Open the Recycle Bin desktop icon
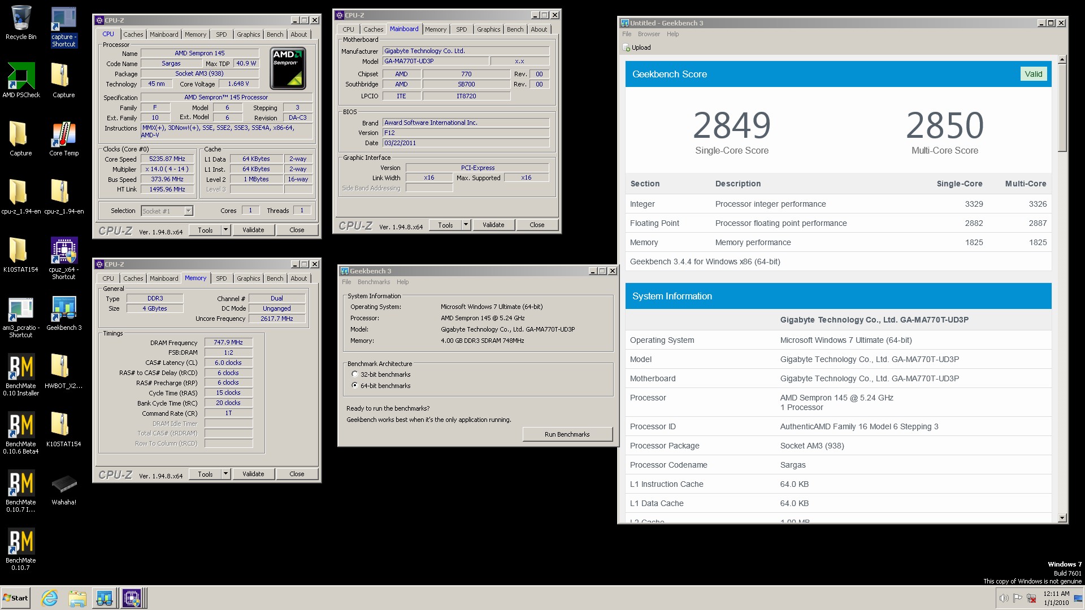1085x610 pixels. [21, 23]
